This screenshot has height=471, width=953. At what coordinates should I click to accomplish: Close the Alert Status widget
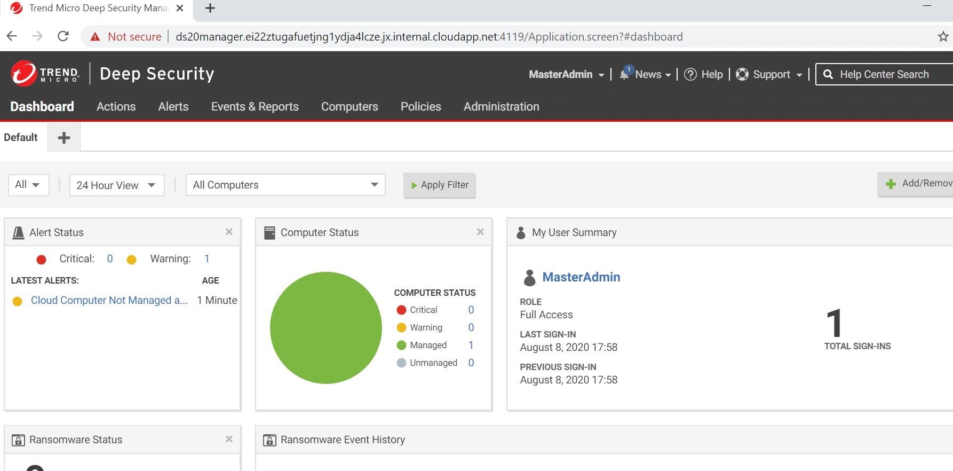pos(229,232)
